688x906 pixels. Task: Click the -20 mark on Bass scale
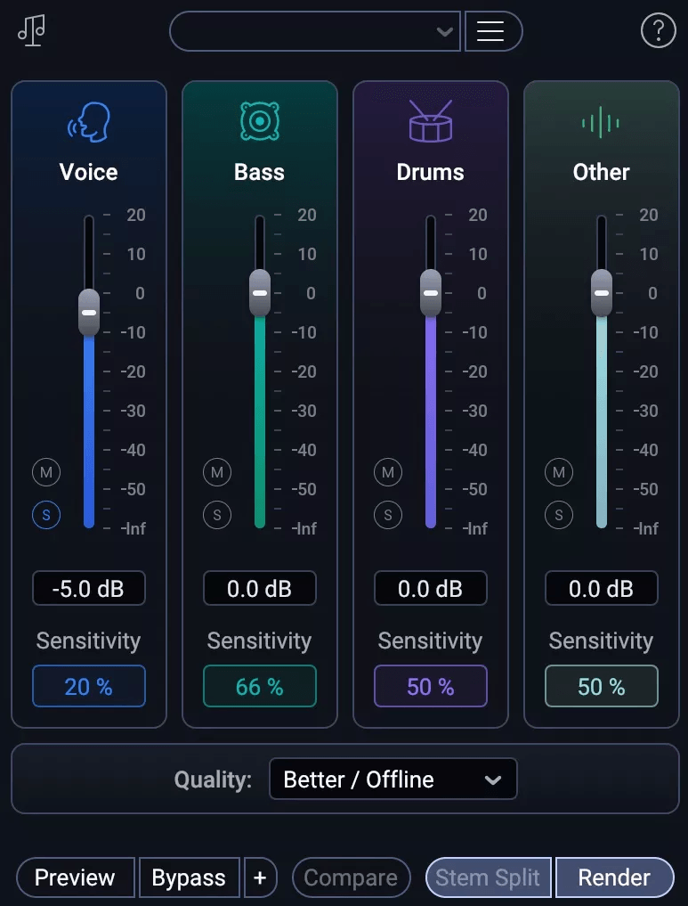[x=304, y=371]
